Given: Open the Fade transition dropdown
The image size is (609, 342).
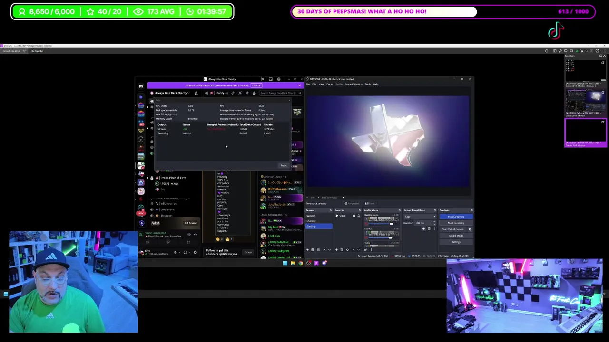Looking at the screenshot, I should point(420,217).
